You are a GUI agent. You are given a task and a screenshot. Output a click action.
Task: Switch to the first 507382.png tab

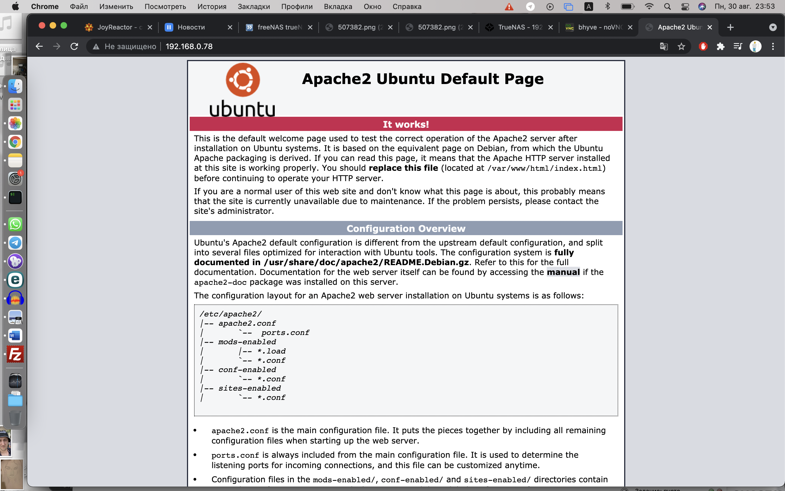point(358,27)
